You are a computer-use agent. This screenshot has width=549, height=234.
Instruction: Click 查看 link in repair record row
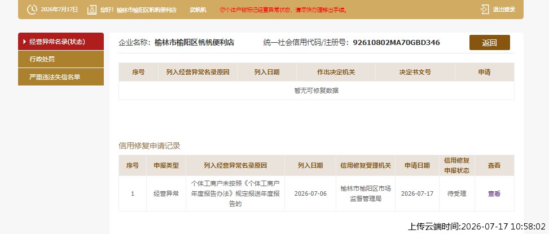494,193
